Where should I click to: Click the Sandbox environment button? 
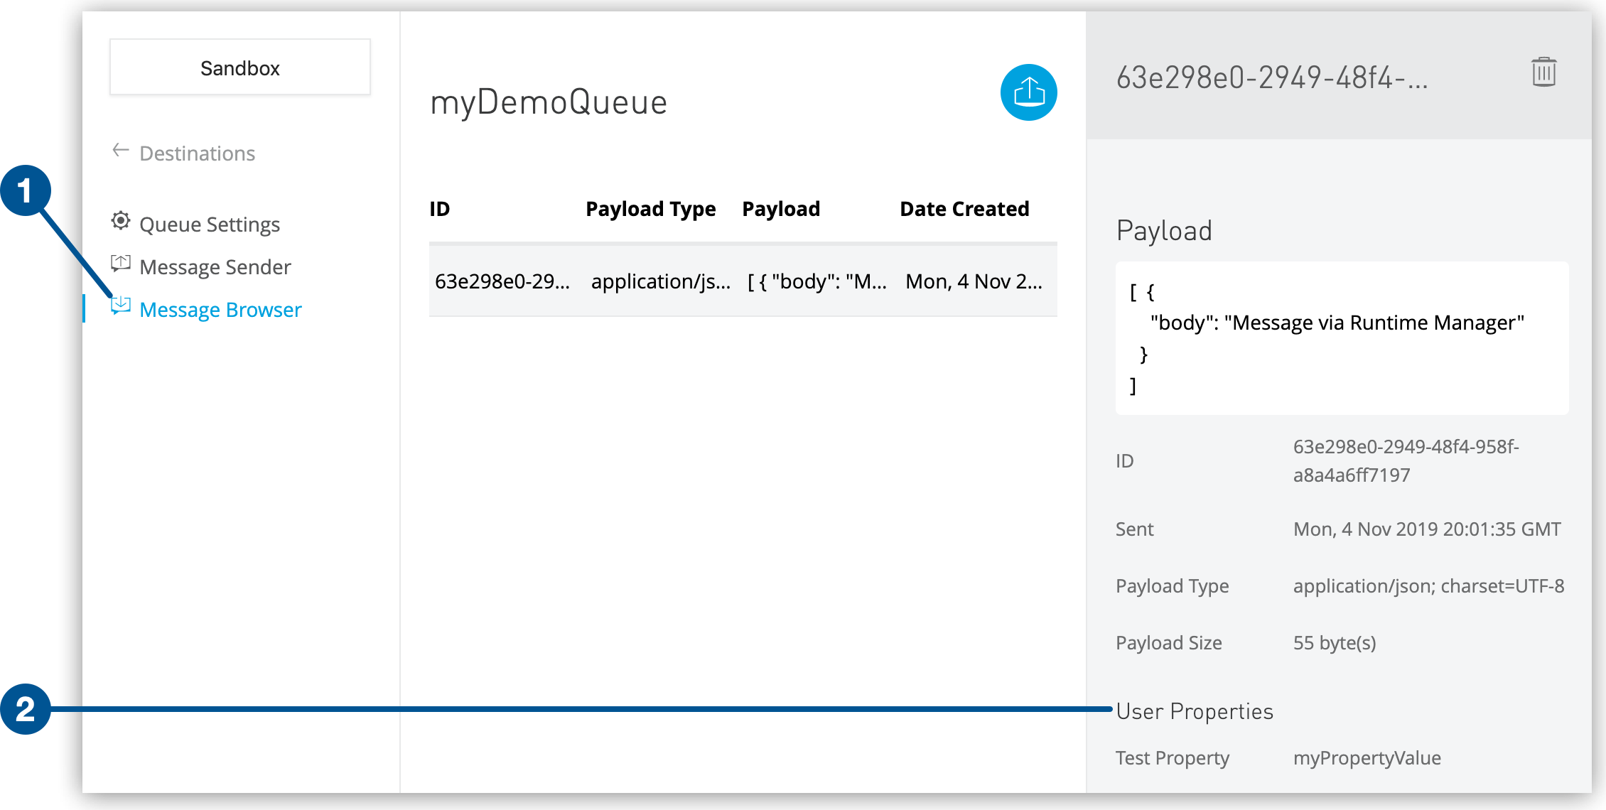tap(239, 67)
